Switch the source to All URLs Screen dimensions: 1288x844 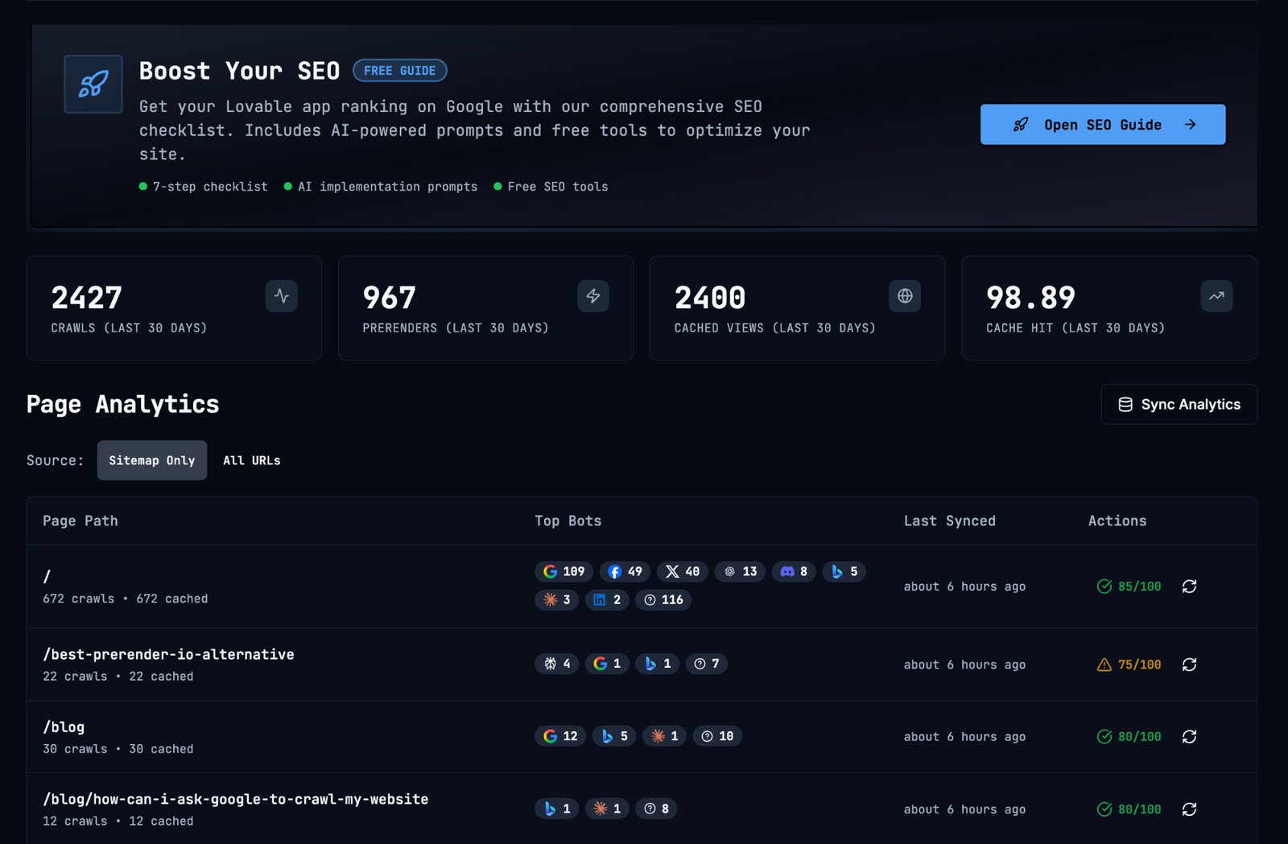(x=251, y=460)
